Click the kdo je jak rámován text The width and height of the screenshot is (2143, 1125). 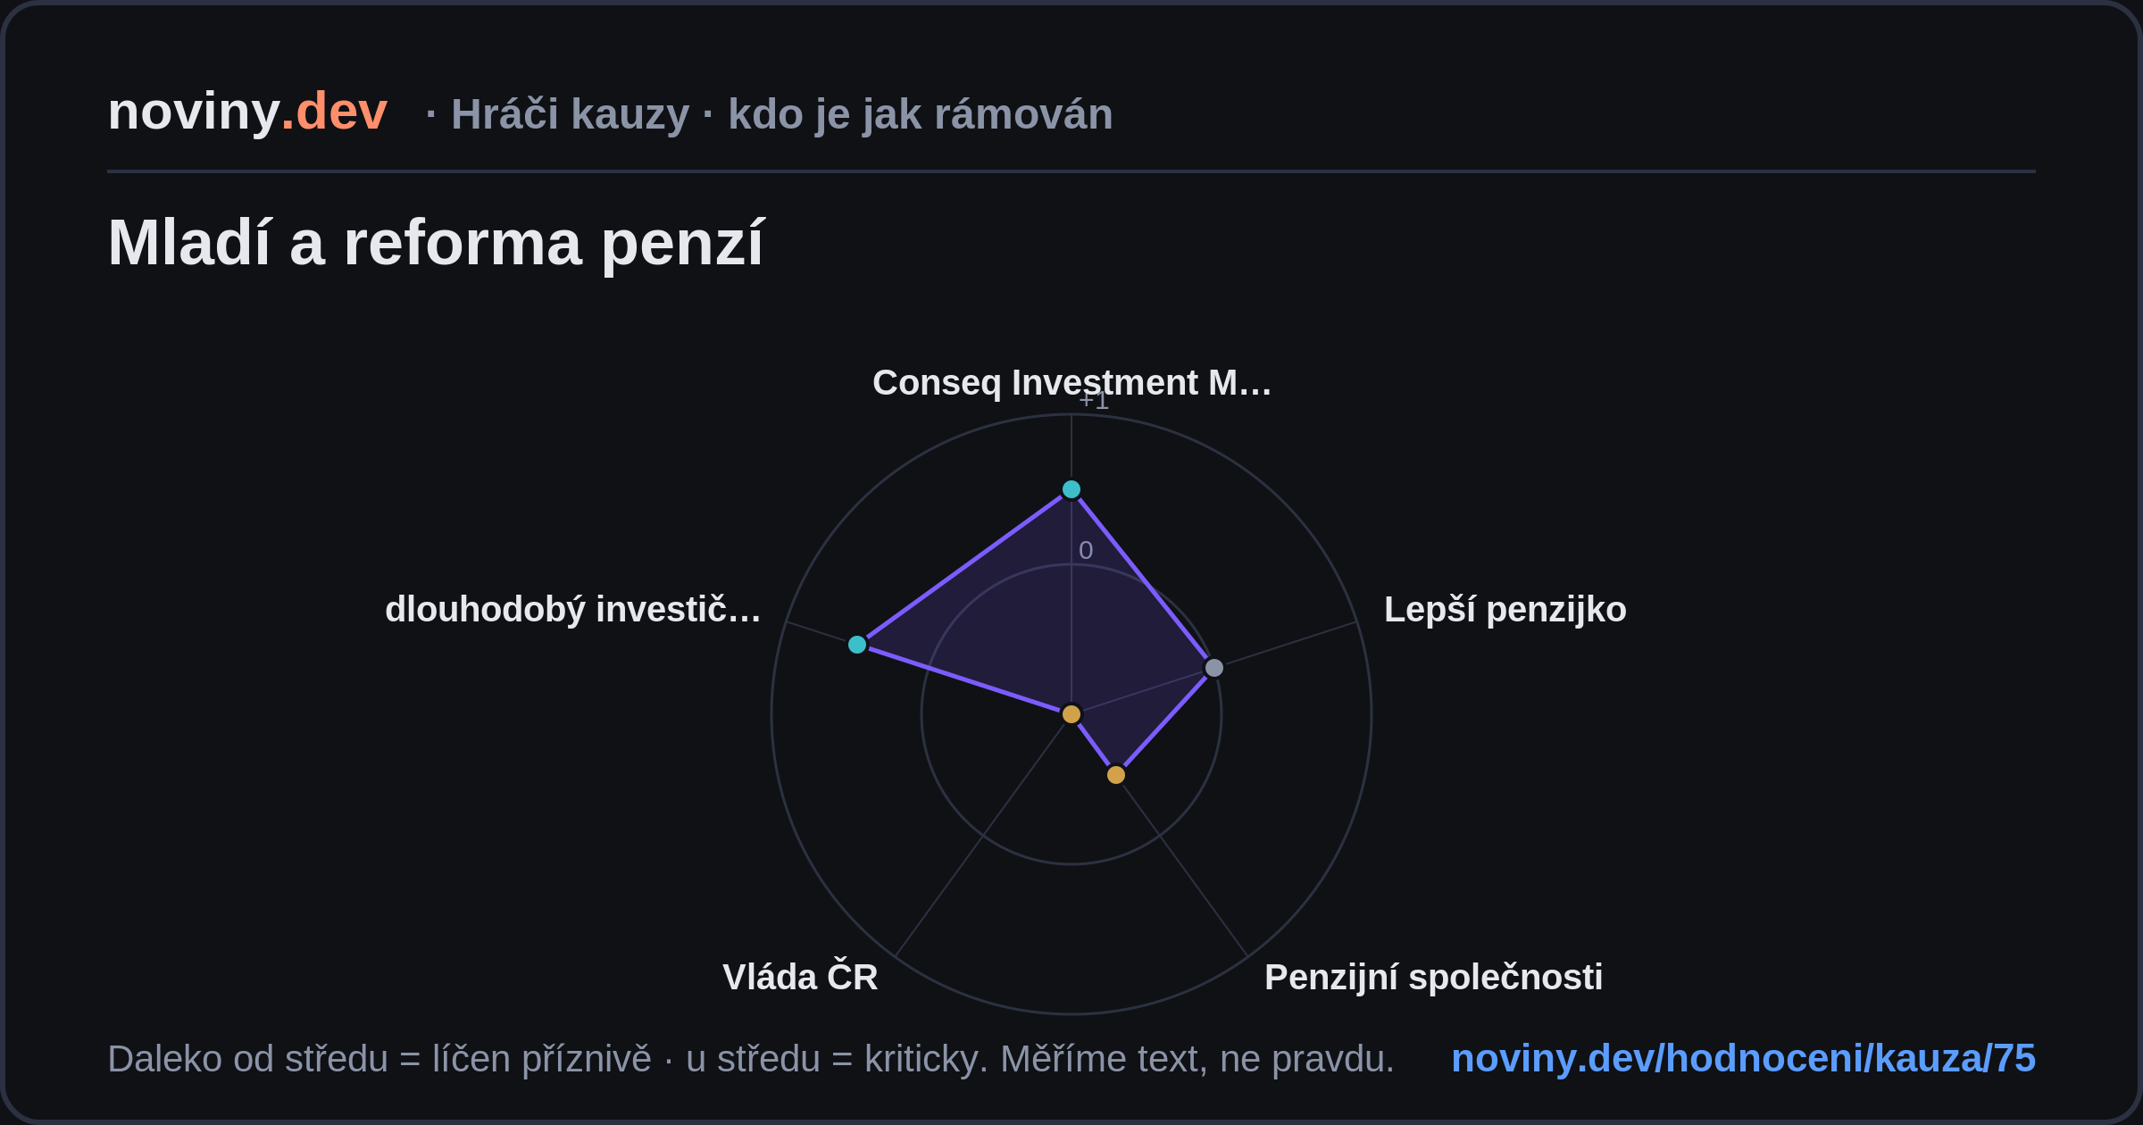pos(921,114)
